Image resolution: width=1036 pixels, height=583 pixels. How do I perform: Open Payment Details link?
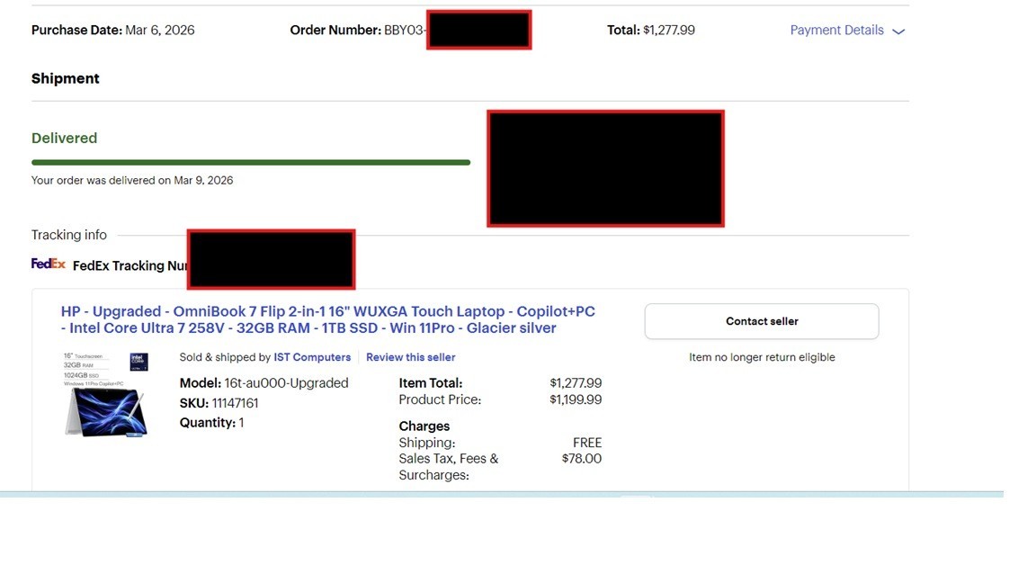pyautogui.click(x=836, y=31)
